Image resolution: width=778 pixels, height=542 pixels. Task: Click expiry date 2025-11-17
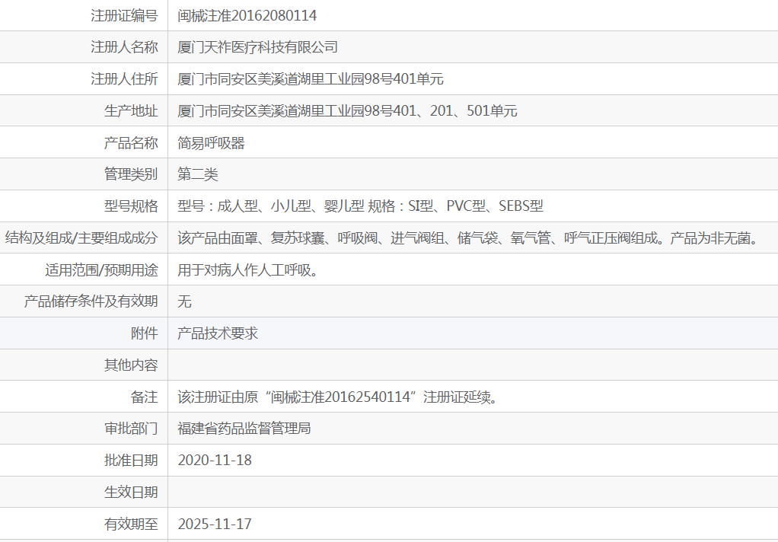tap(215, 524)
